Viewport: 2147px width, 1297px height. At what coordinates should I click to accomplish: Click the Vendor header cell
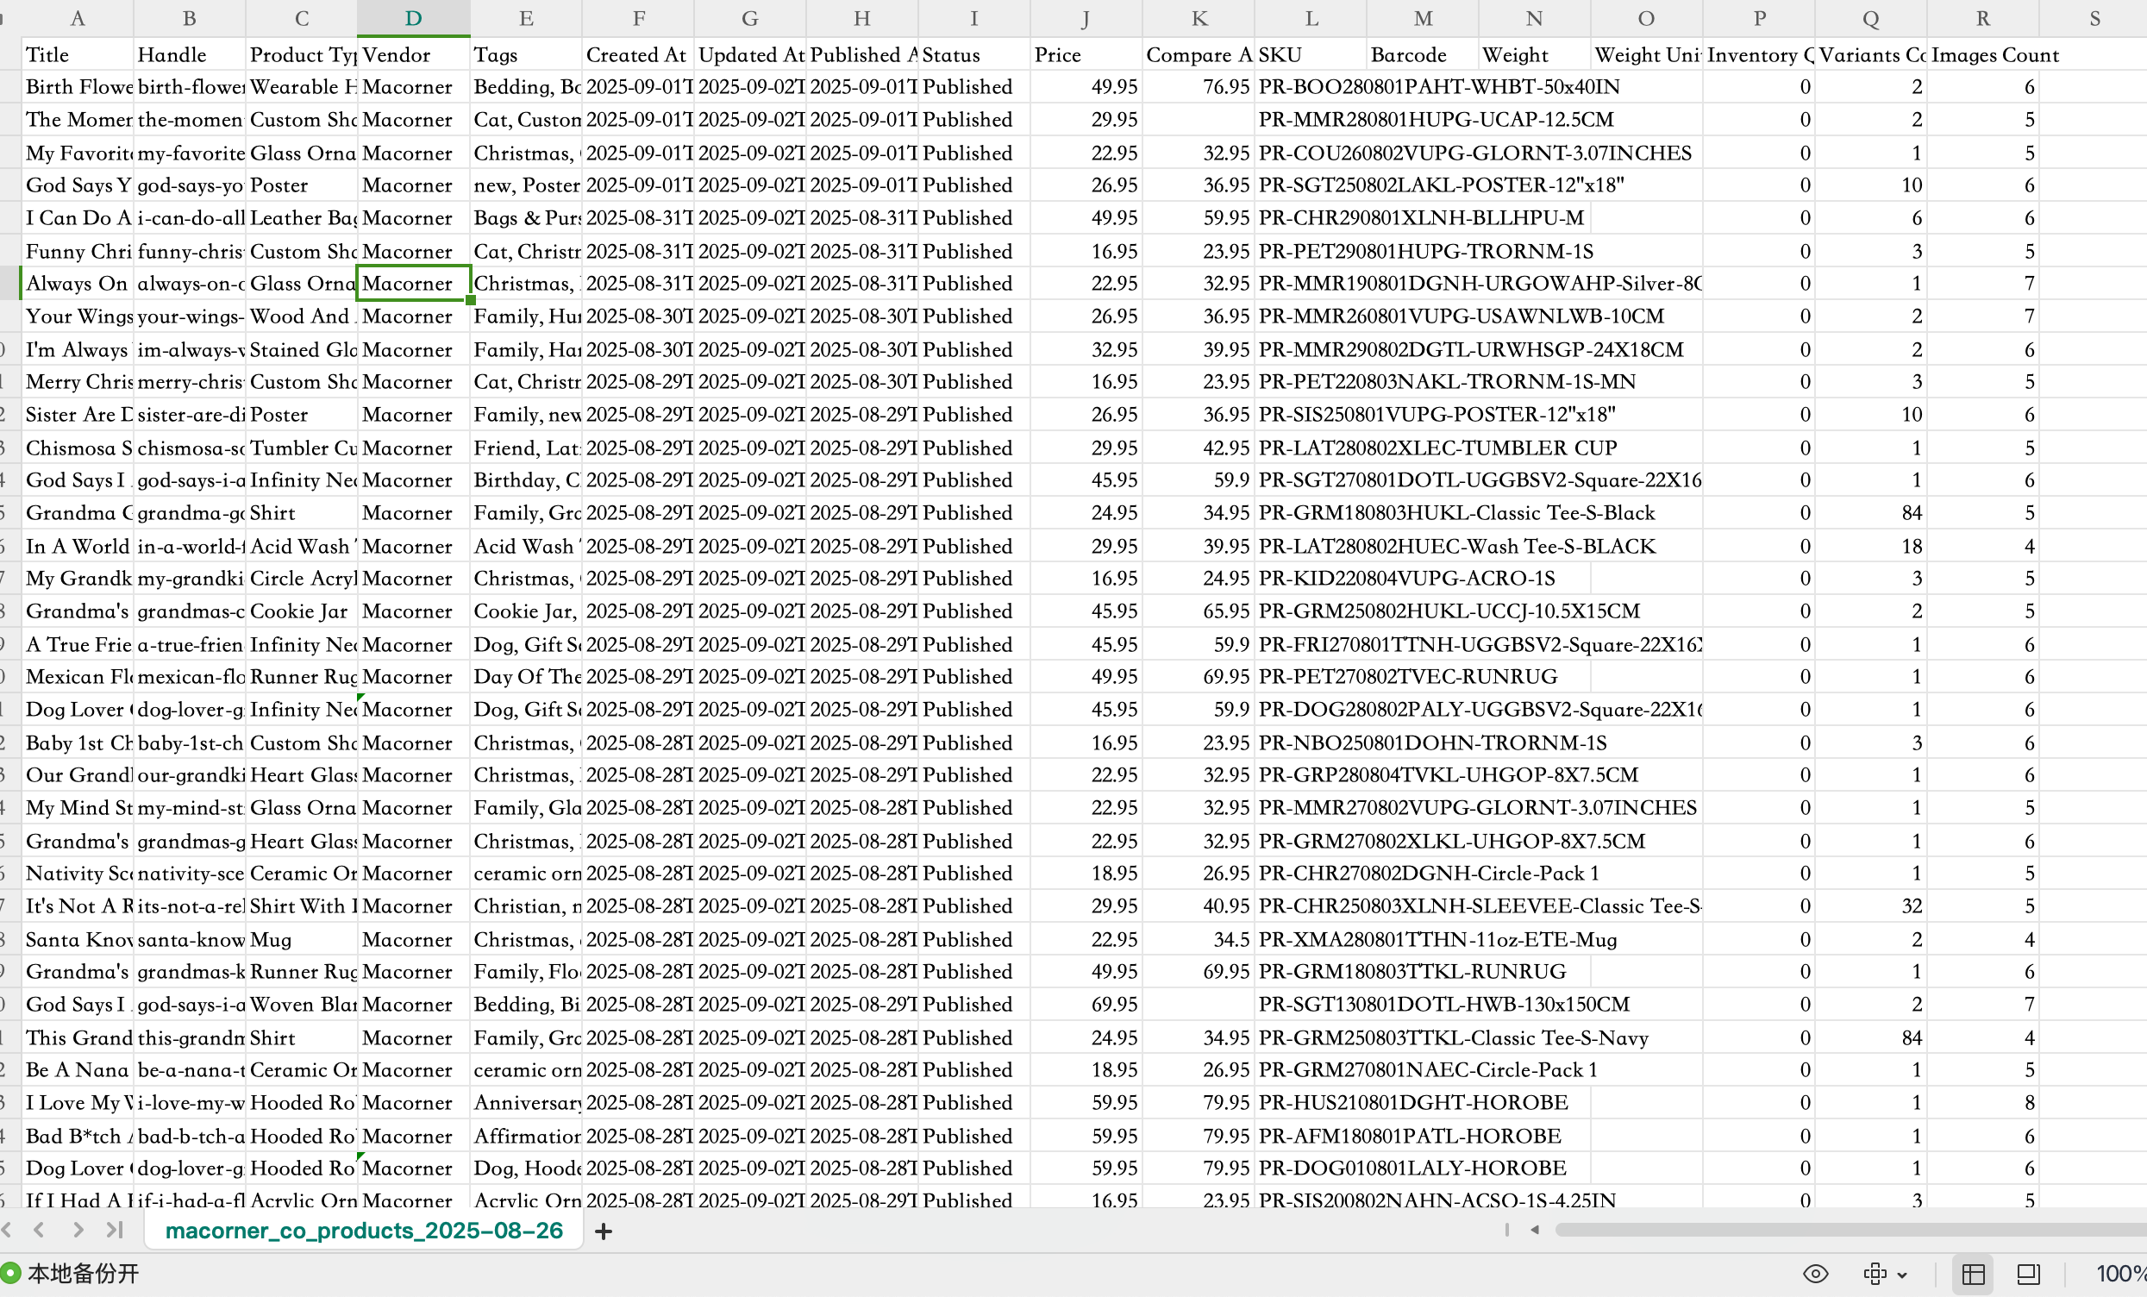coord(413,55)
